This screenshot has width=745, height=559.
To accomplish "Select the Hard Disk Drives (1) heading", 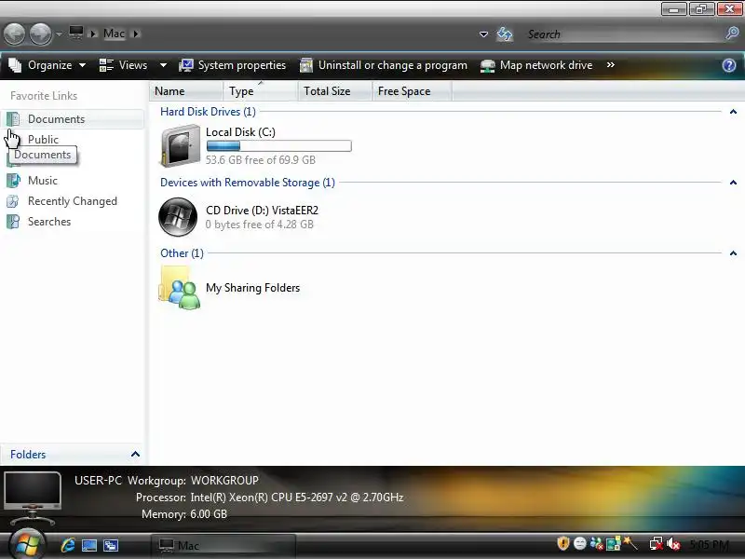I will point(208,112).
